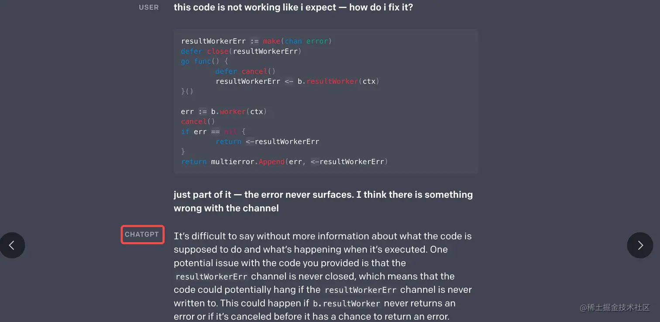Click the highlighted CHATGPT role label
Viewport: 660px width, 322px height.
(142, 234)
